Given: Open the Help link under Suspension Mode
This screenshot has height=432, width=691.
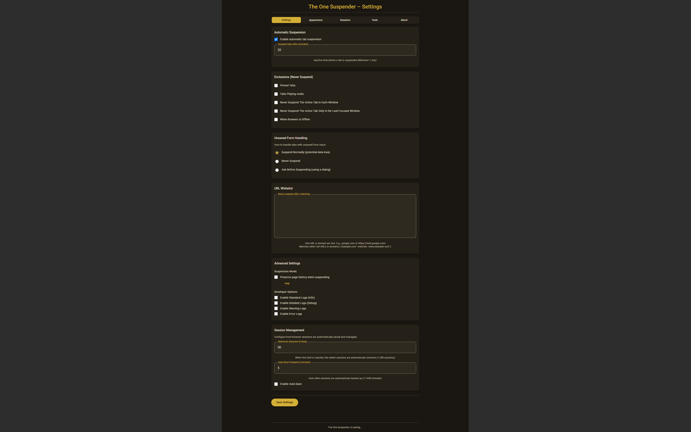Looking at the screenshot, I should pos(287,283).
